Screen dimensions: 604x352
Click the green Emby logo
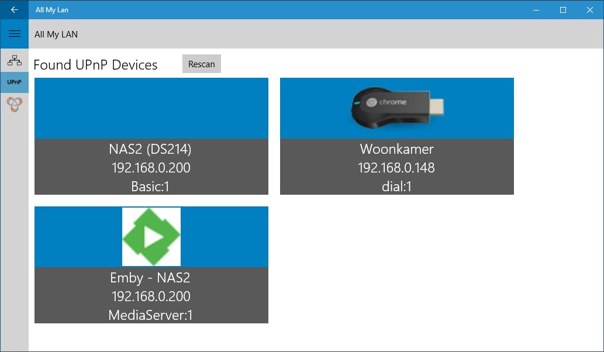pyautogui.click(x=151, y=237)
